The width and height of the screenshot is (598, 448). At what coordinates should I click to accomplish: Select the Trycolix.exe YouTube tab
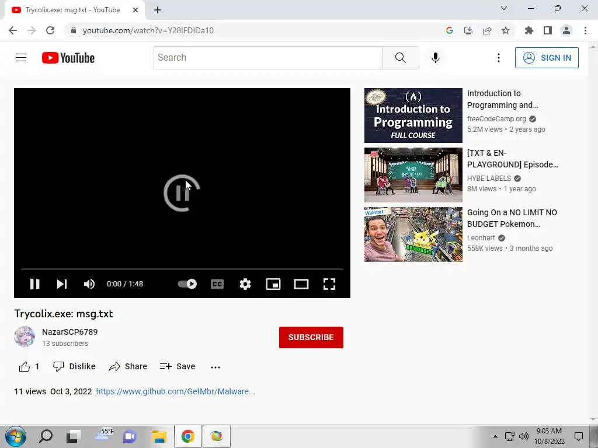[74, 10]
